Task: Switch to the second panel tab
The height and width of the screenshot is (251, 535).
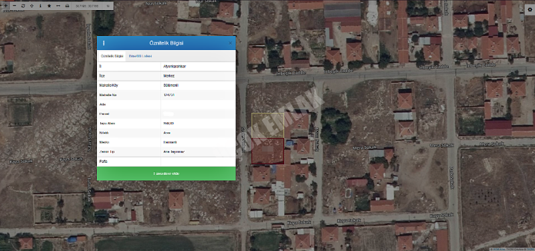Action: click(x=140, y=56)
